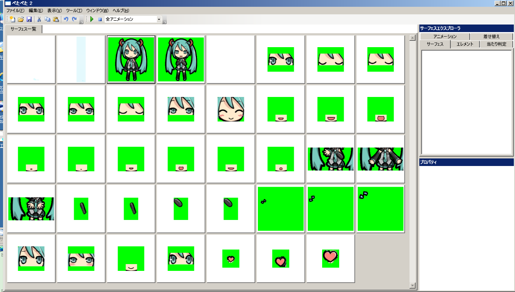This screenshot has width=515, height=292.
Task: Open the 表示(V) menu
Action: [x=54, y=11]
